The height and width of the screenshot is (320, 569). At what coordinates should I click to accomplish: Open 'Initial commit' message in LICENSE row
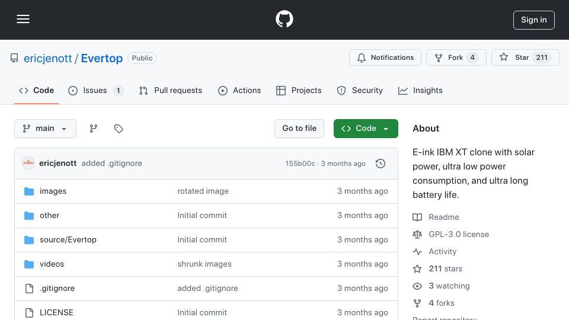click(202, 313)
